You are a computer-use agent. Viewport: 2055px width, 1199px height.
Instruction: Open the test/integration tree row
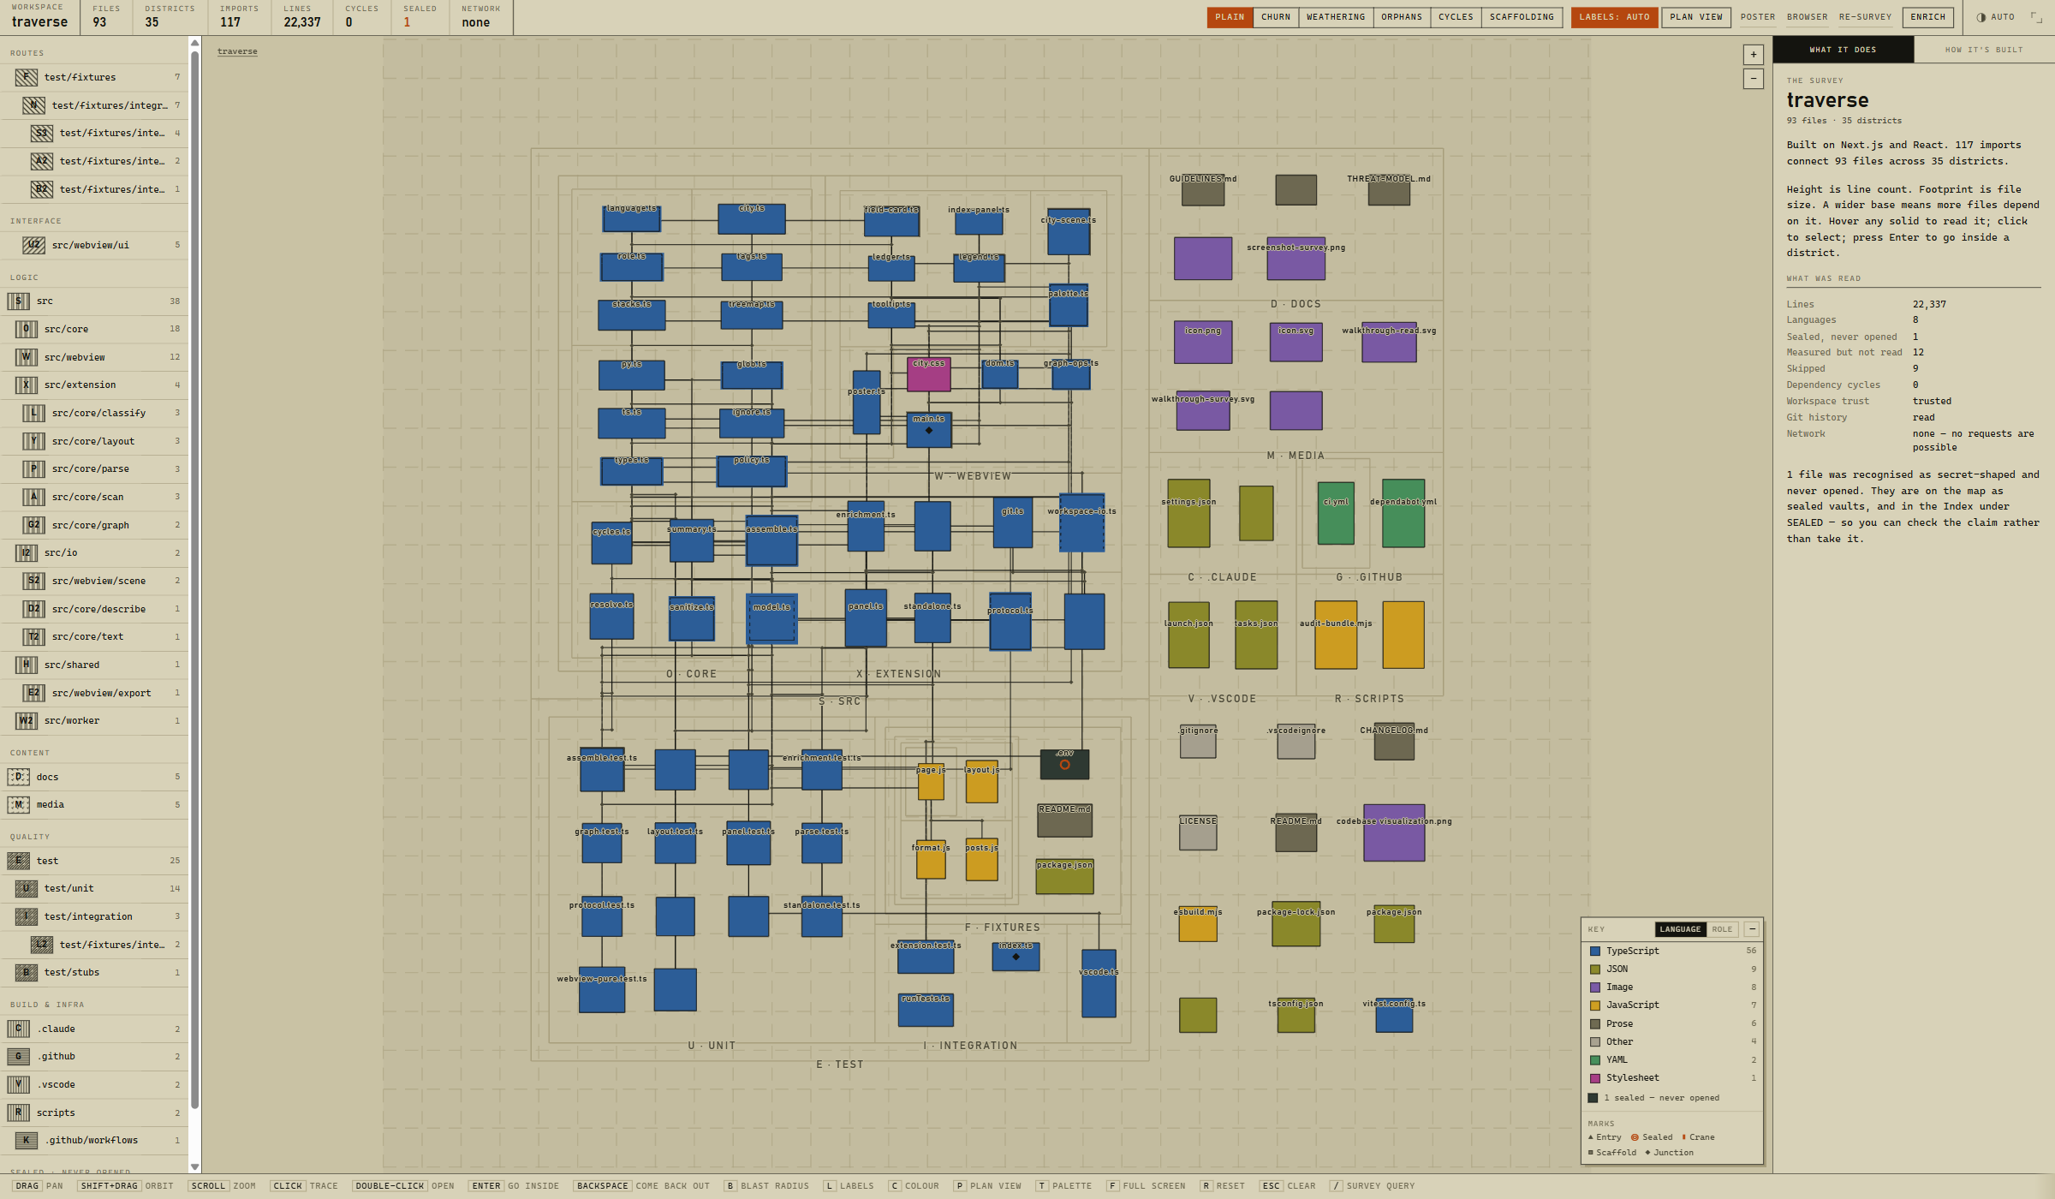94,916
